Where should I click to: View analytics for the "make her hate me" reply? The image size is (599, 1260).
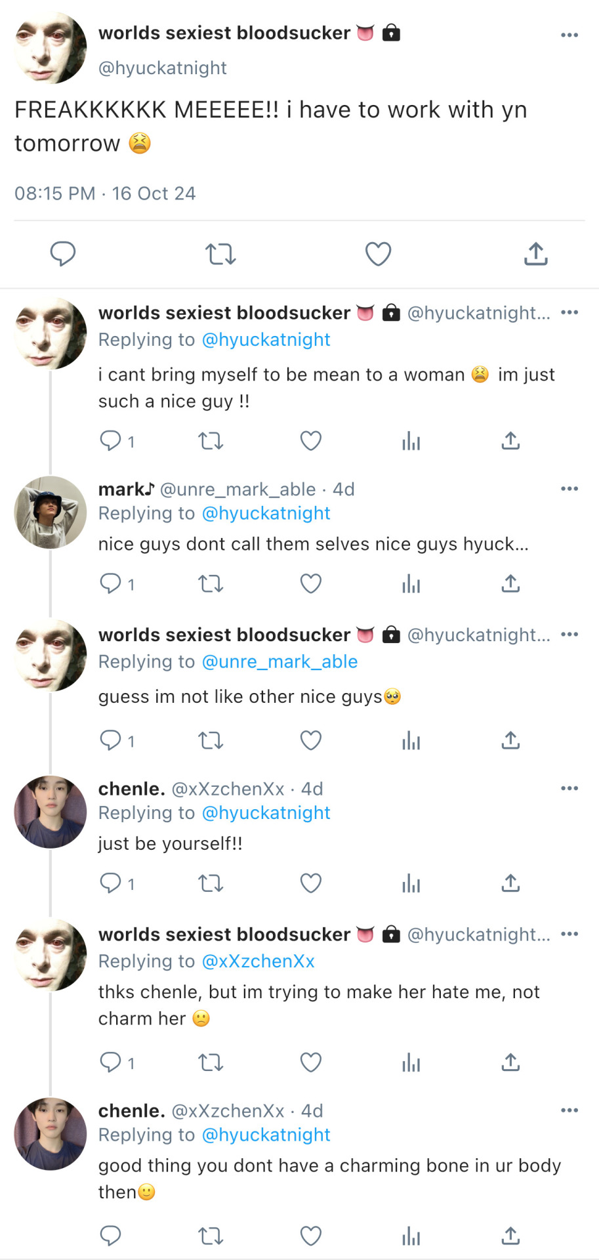click(411, 1062)
